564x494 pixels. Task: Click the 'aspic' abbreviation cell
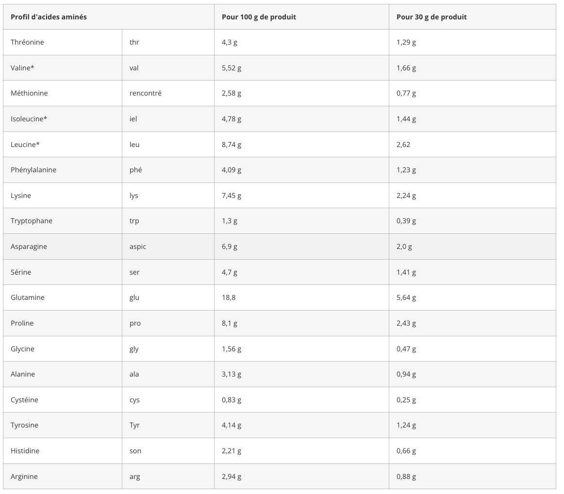(x=138, y=247)
